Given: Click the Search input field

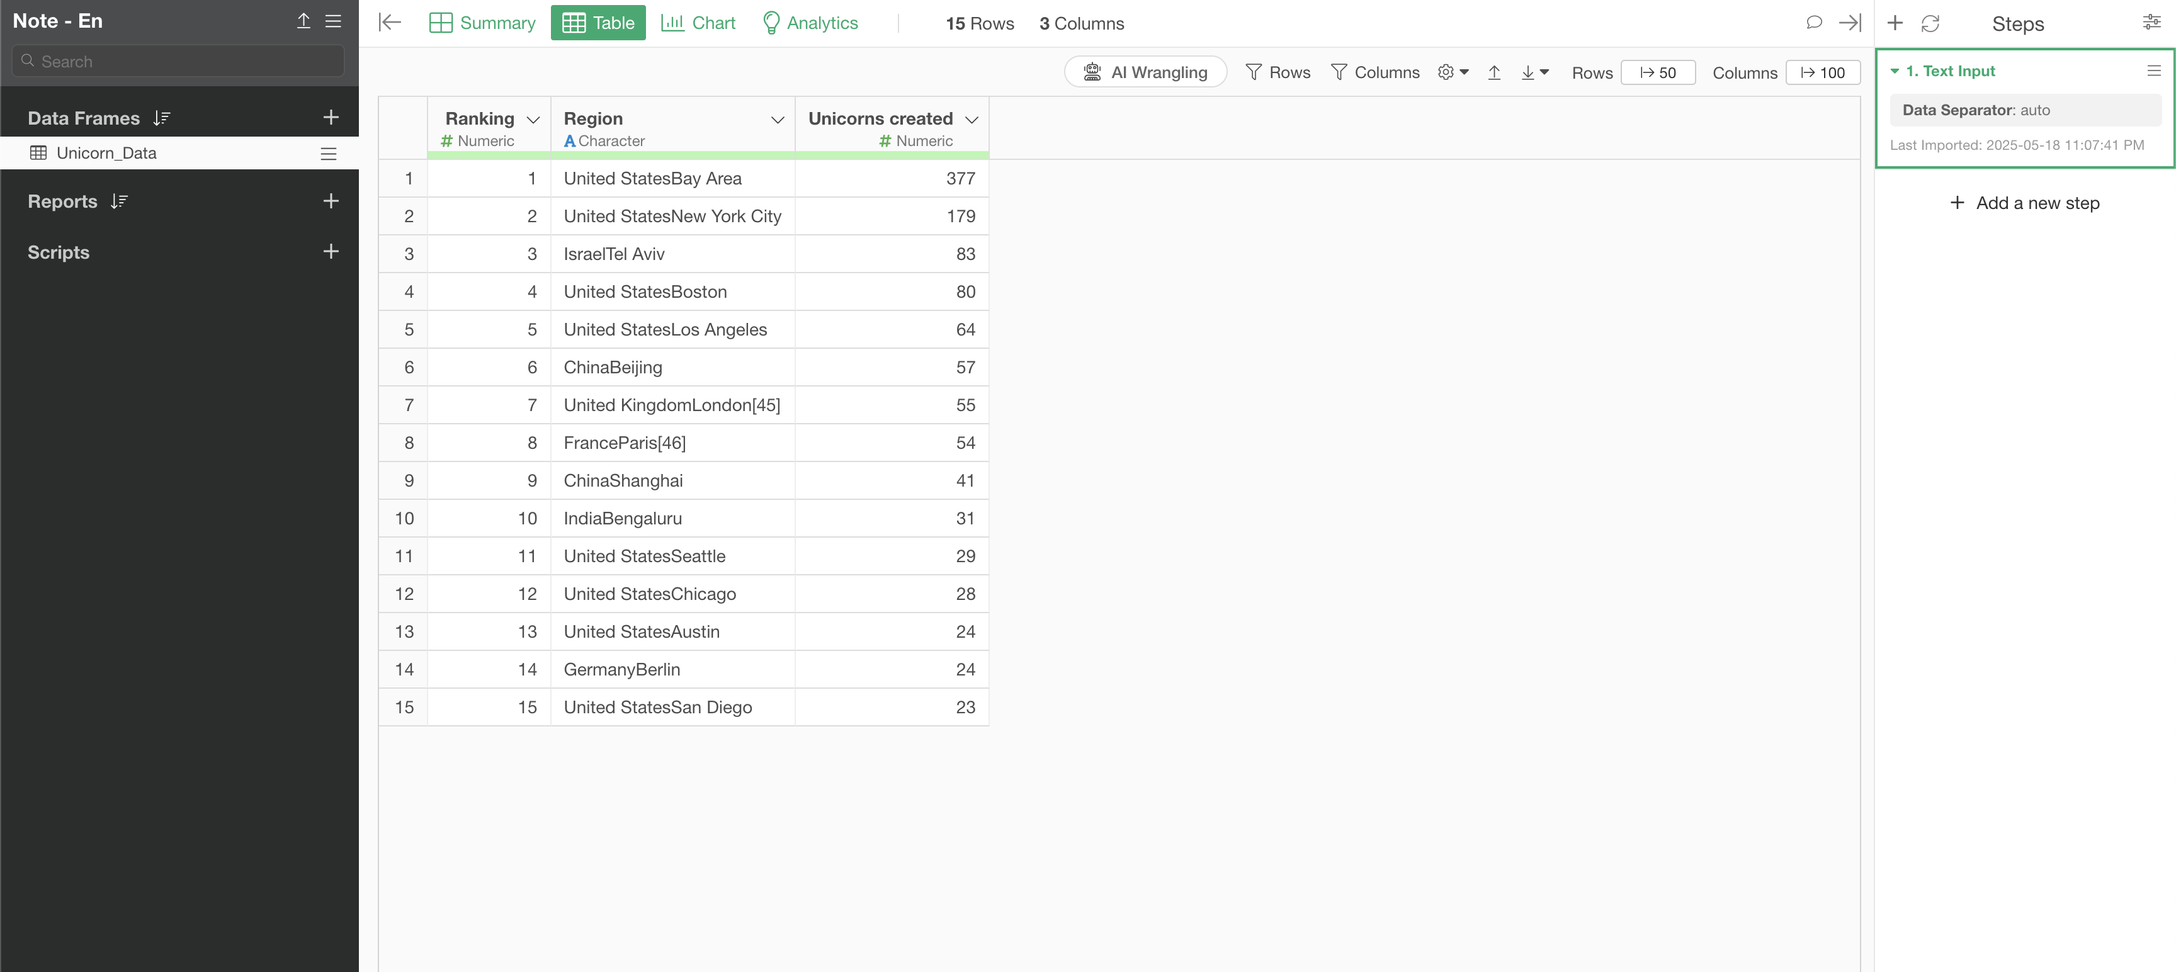Looking at the screenshot, I should (178, 62).
